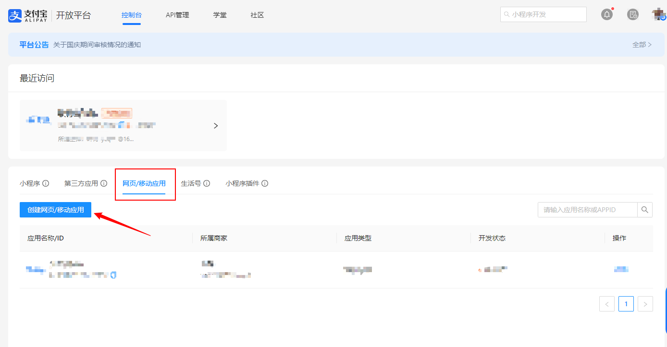Screen dimensions: 667x347
Task: Show info tooltip for 小程序
Action: tap(46, 183)
